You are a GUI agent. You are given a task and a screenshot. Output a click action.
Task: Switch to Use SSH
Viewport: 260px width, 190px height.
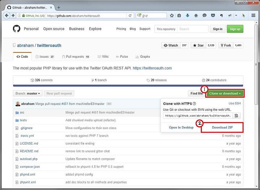point(234,103)
